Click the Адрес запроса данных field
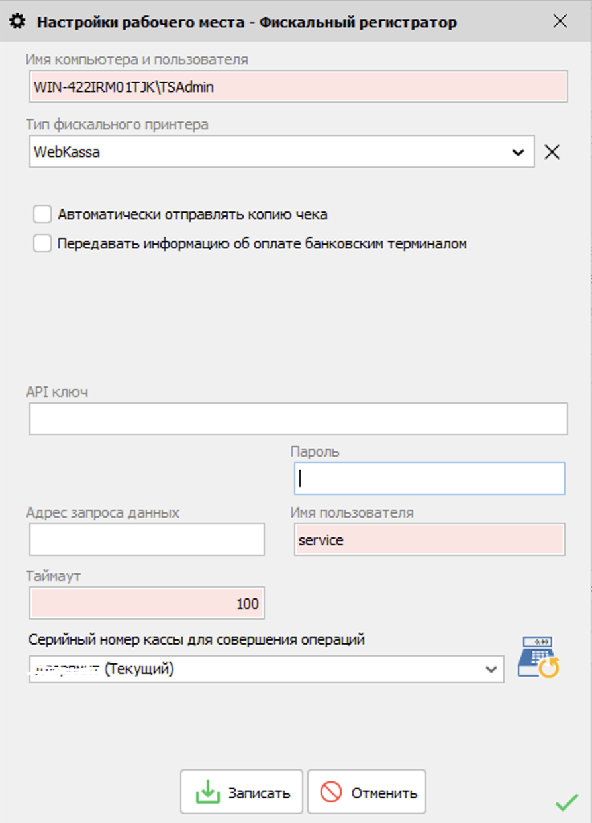 [146, 540]
